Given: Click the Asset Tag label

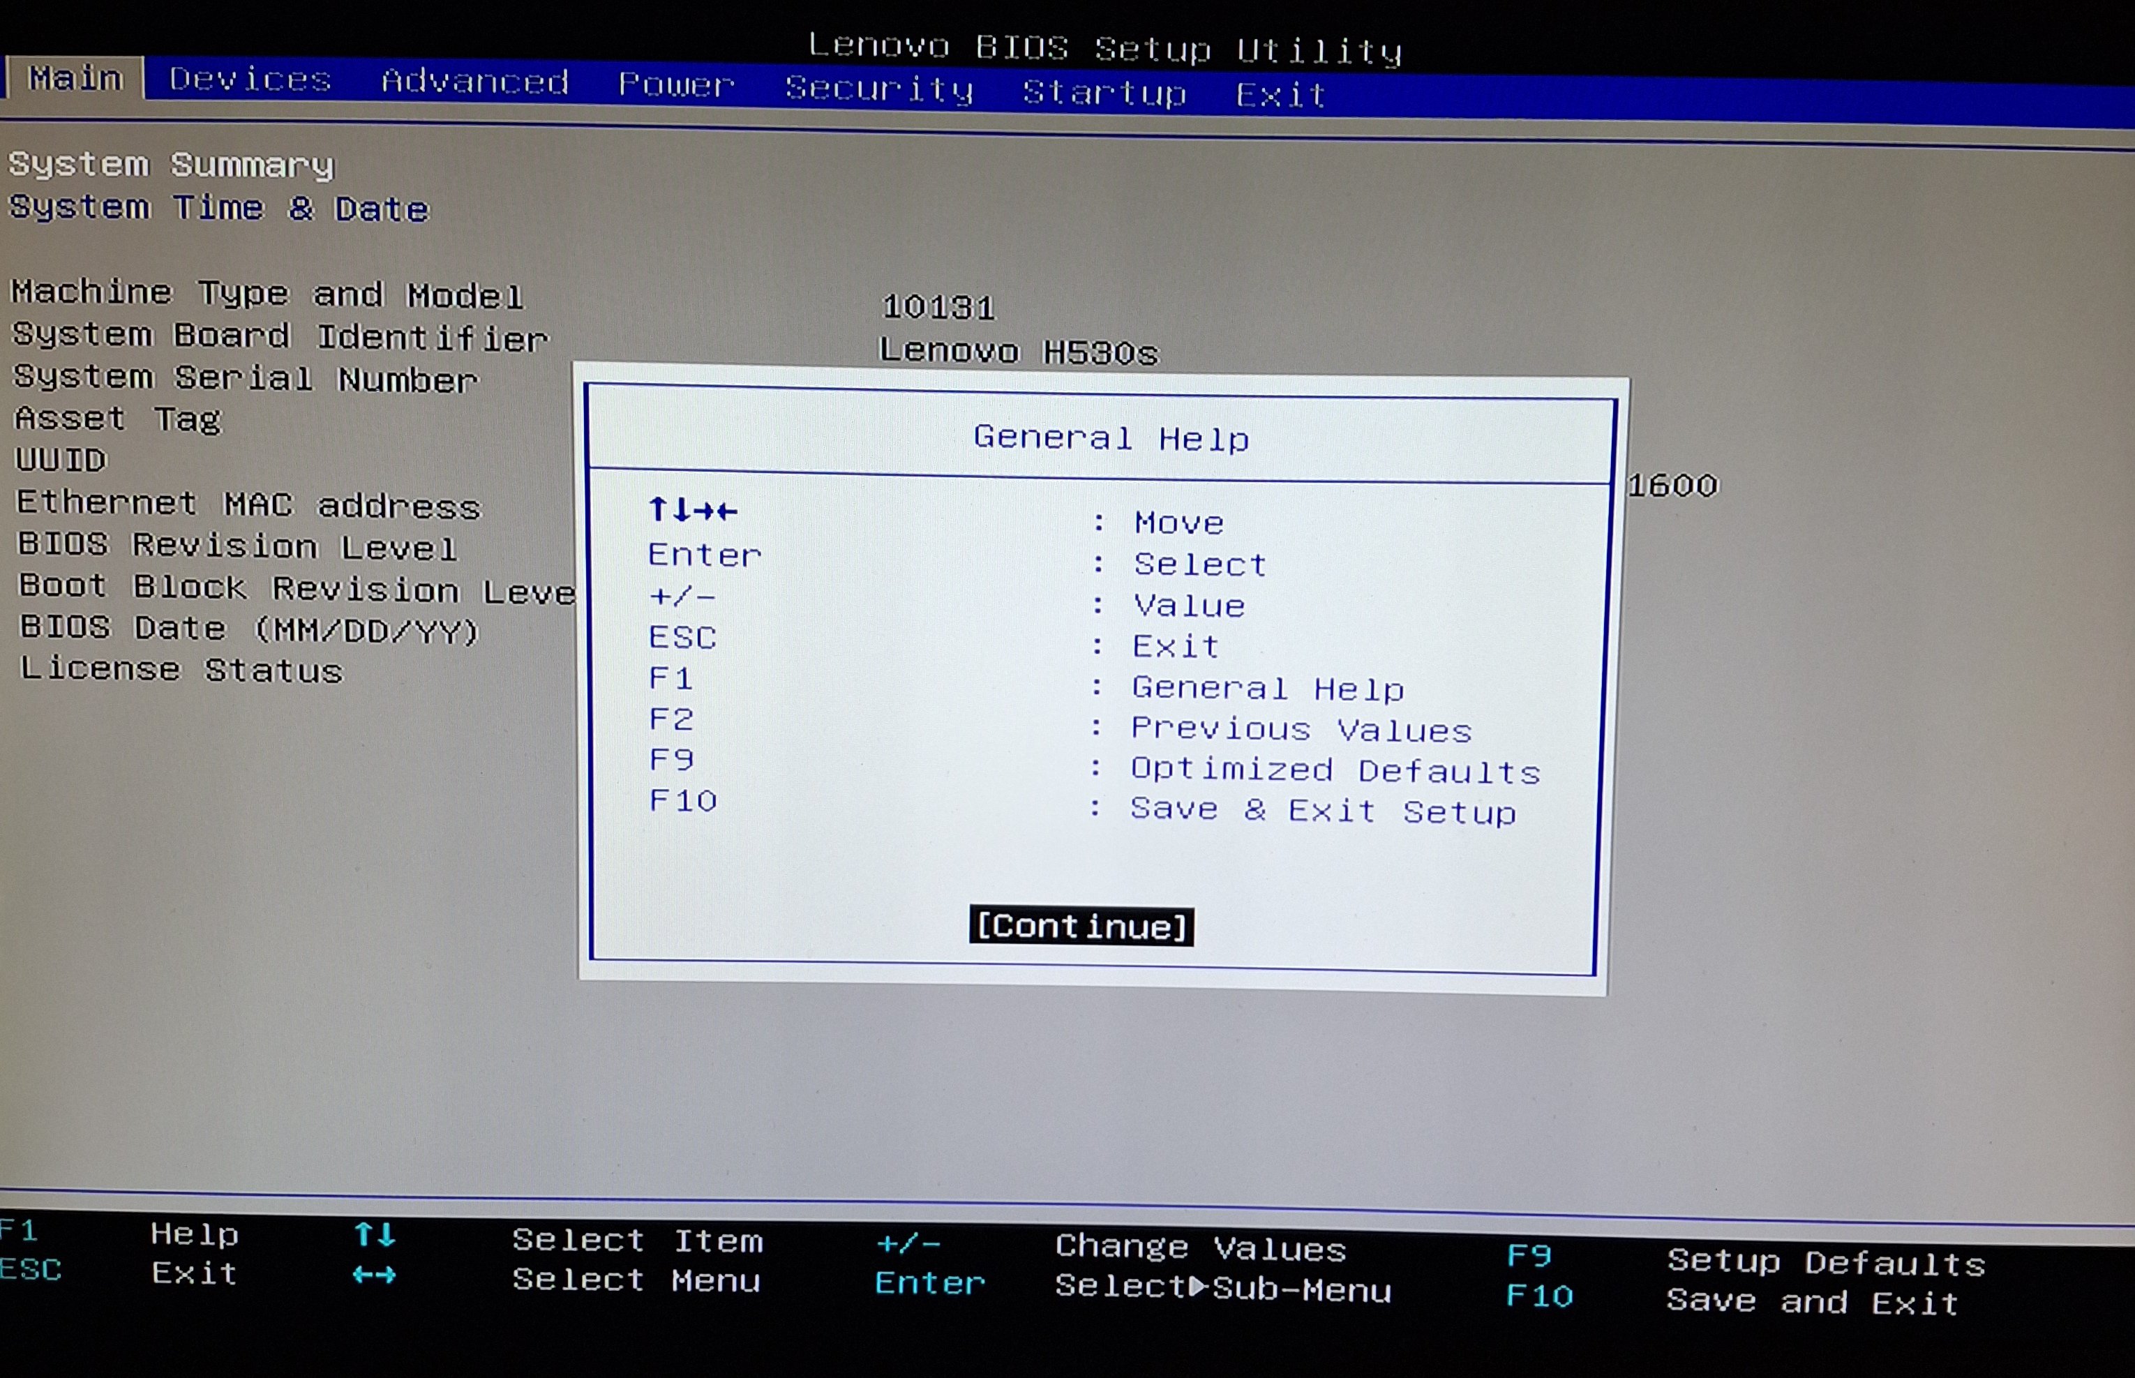Looking at the screenshot, I should point(118,419).
